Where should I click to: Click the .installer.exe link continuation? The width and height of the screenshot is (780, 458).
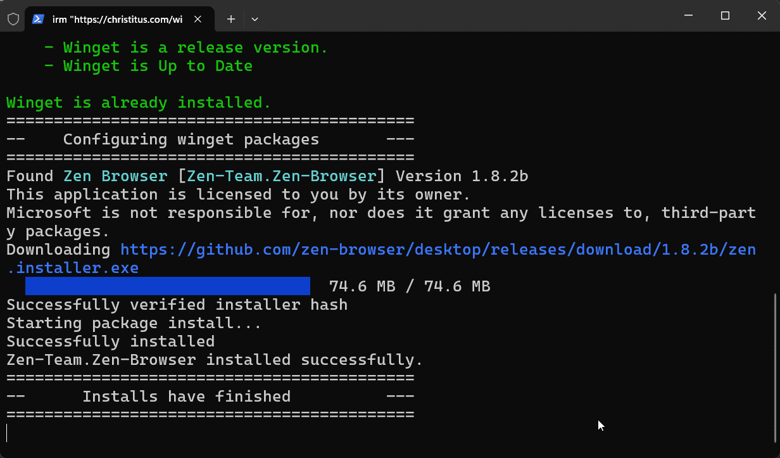click(x=73, y=268)
